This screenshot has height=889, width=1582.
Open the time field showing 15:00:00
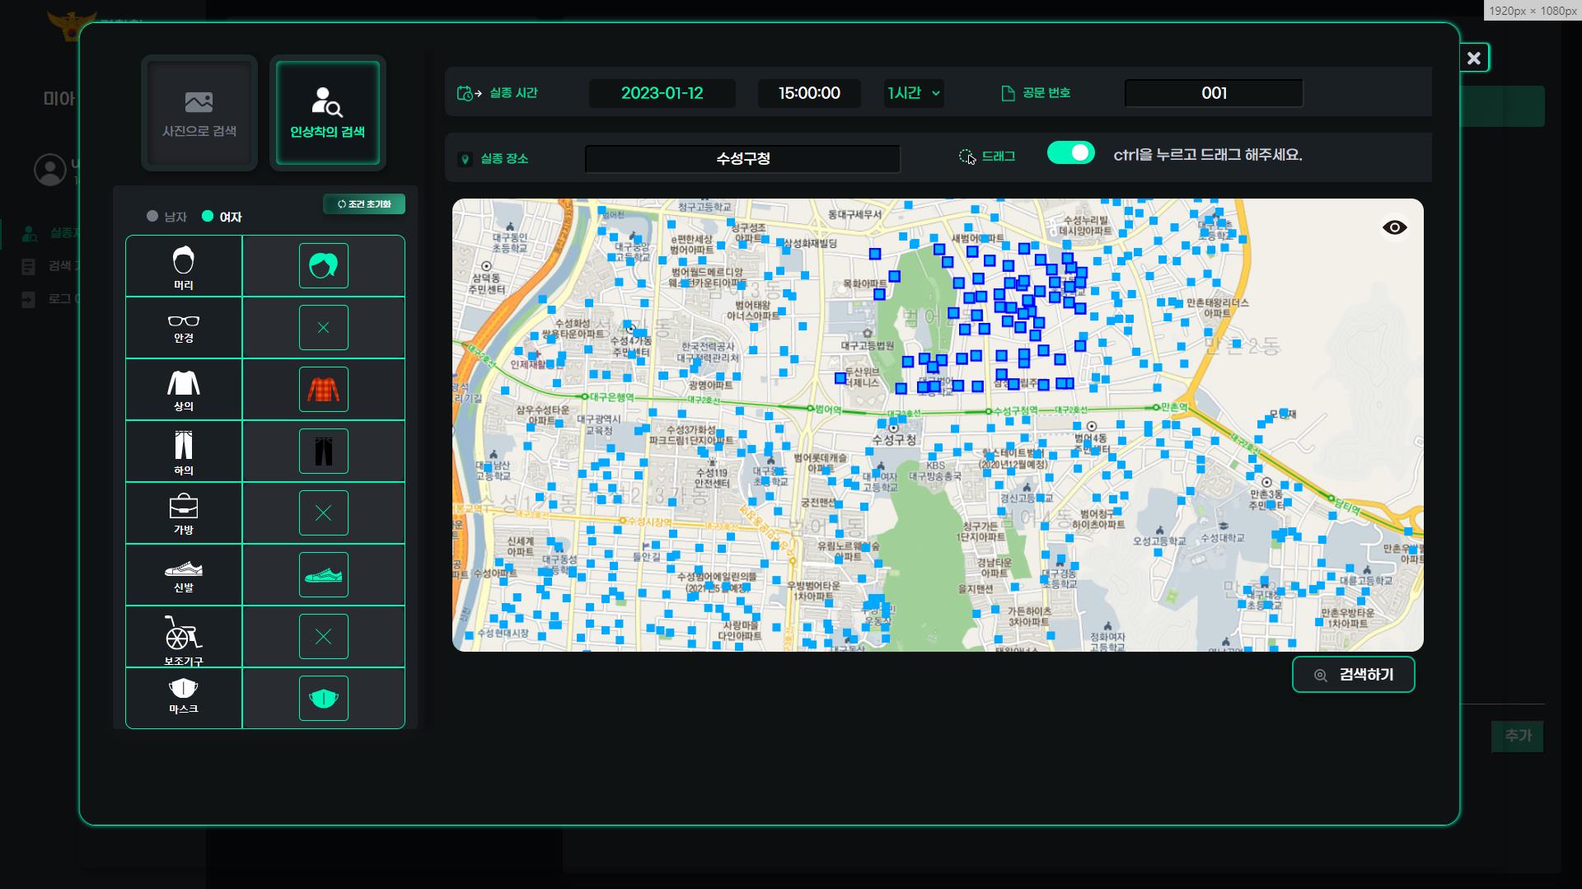[809, 93]
